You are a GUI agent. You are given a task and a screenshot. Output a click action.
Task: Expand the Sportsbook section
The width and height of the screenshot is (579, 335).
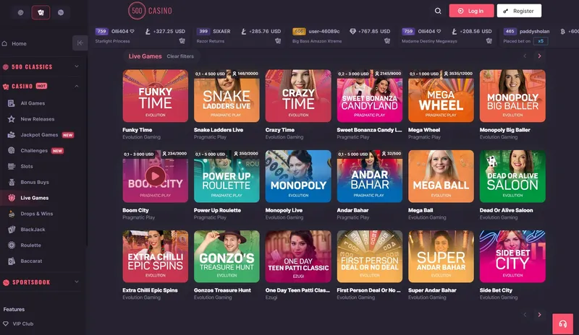click(x=77, y=282)
